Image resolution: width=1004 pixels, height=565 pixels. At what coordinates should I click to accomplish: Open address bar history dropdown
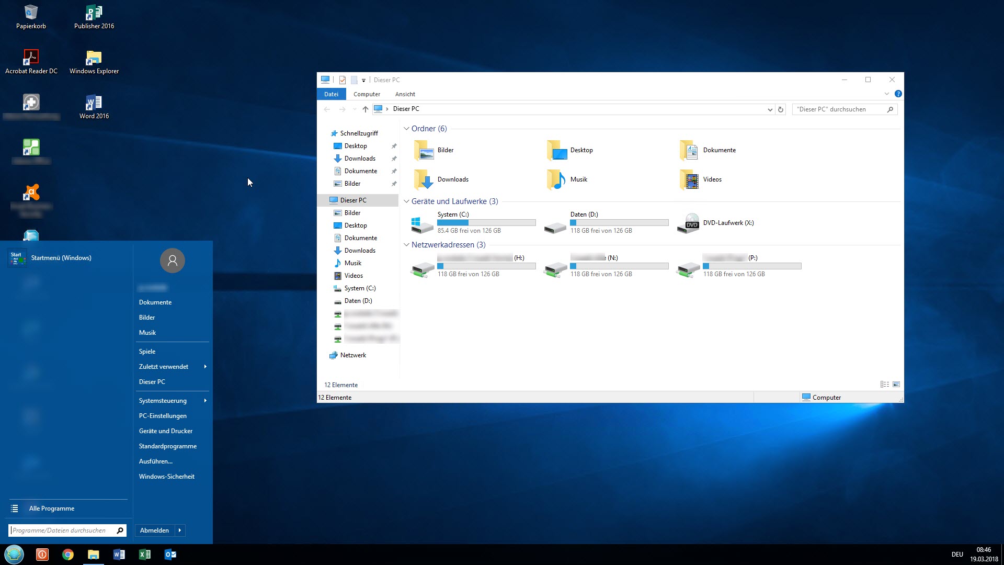click(x=770, y=109)
